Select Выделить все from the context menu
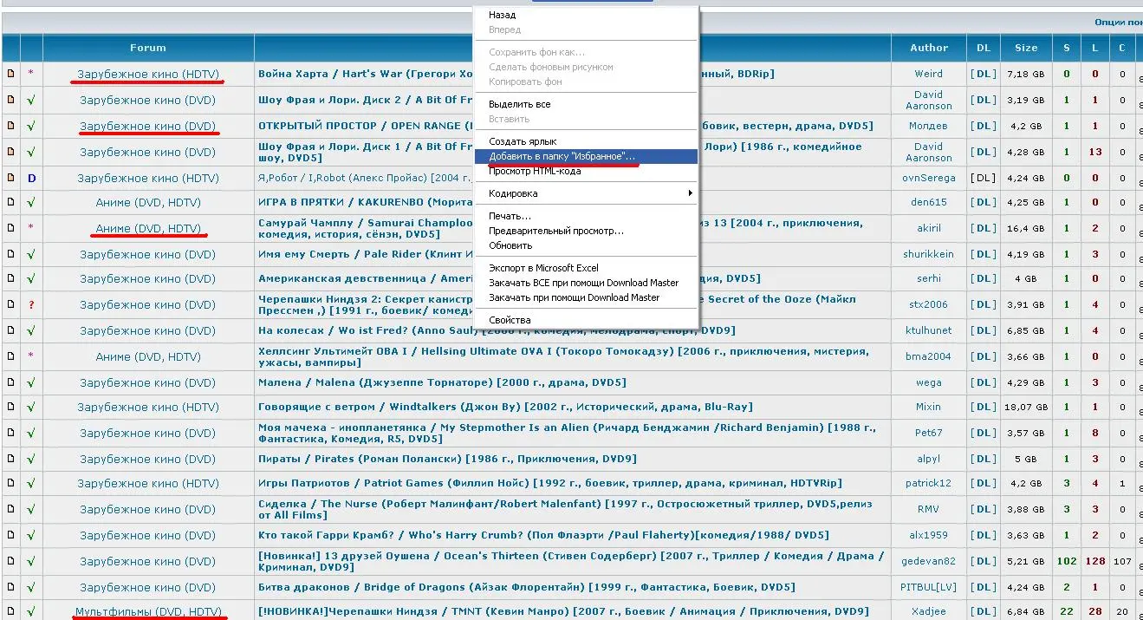This screenshot has height=620, width=1143. [x=519, y=104]
